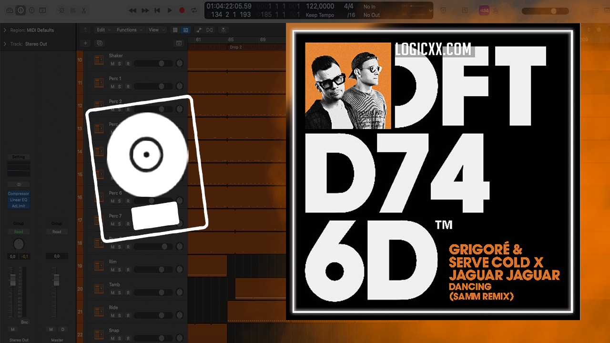Viewport: 610px width, 343px height.
Task: Mute the Shaker track
Action: [112, 63]
